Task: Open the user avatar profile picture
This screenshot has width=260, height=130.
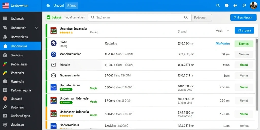Action: (x=254, y=6)
